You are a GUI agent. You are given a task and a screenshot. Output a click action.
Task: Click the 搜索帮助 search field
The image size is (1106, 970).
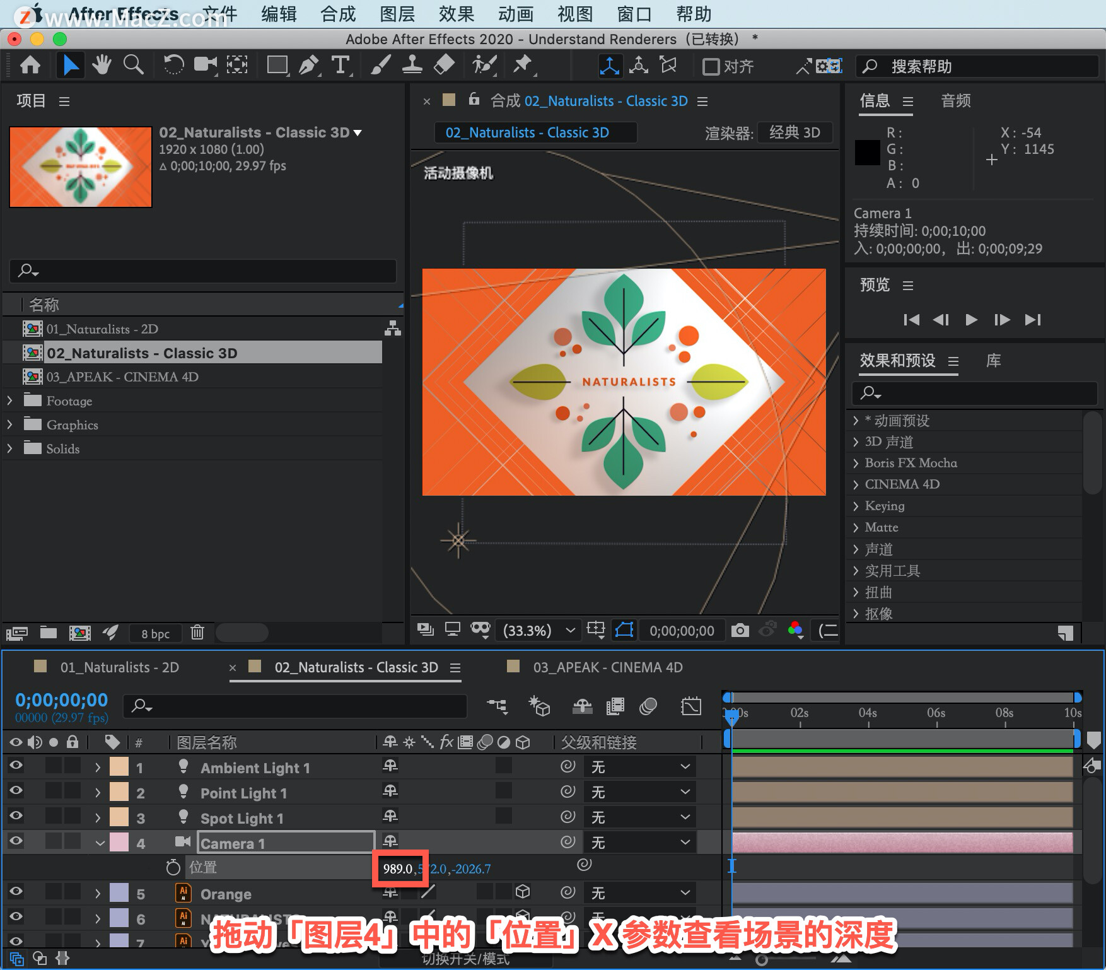click(976, 66)
